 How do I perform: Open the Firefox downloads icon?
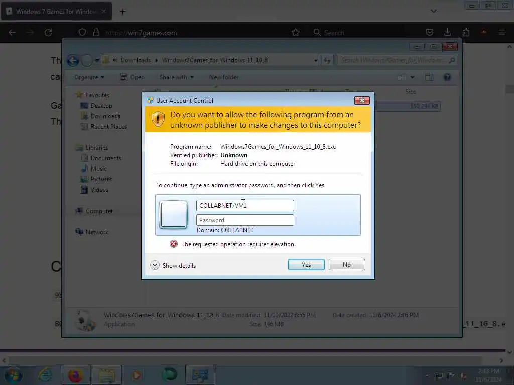[x=447, y=32]
